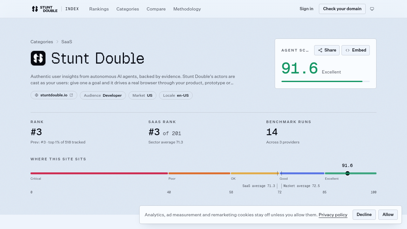Select the Market US chip
Viewport: 407px width, 229px height.
(x=142, y=95)
